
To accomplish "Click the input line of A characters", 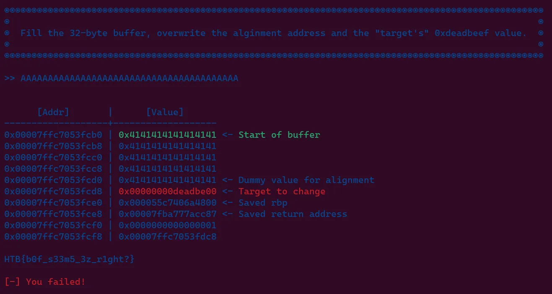I will click(x=129, y=78).
